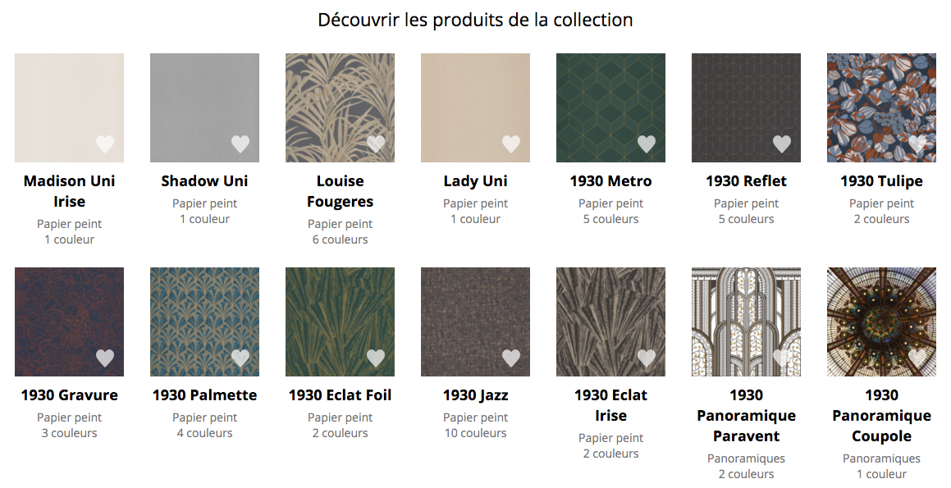The width and height of the screenshot is (951, 488).
Task: Tap the heart on 1930 Reflet
Action: click(x=782, y=144)
